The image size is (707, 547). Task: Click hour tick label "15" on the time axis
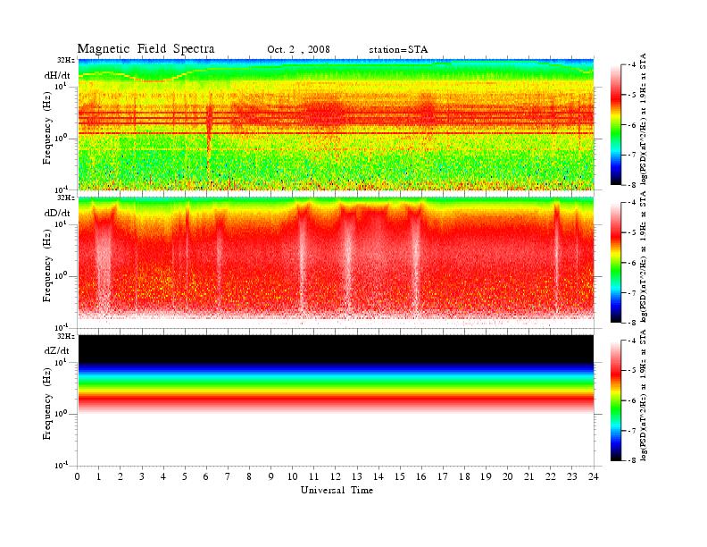(400, 477)
